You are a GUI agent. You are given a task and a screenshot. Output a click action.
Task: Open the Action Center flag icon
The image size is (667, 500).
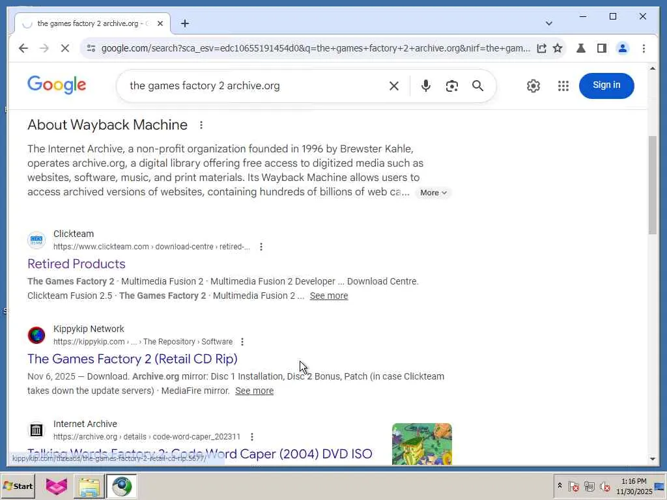click(573, 486)
